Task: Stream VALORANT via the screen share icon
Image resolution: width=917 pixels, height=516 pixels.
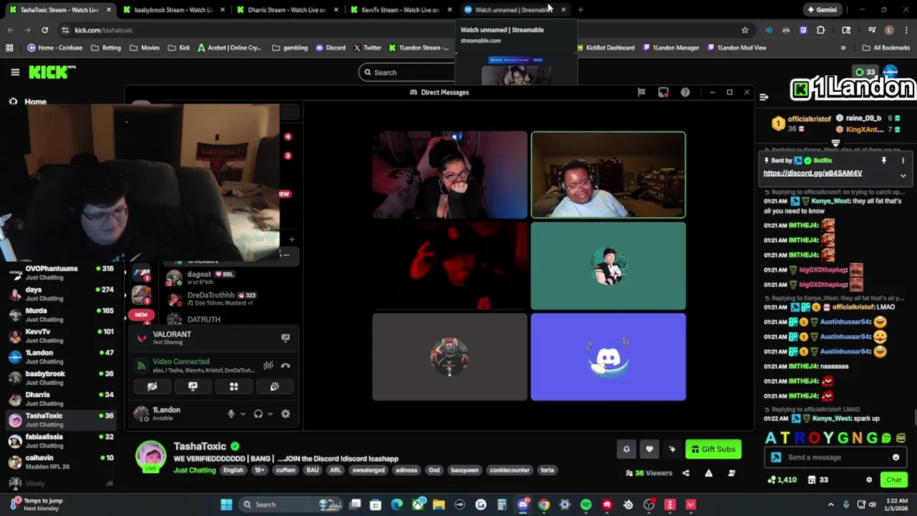Action: (285, 338)
